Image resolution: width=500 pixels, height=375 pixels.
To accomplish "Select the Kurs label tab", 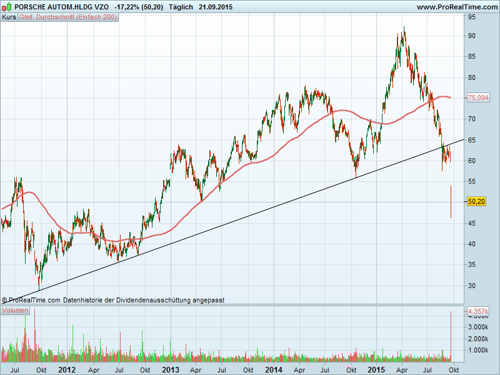I will tap(9, 17).
